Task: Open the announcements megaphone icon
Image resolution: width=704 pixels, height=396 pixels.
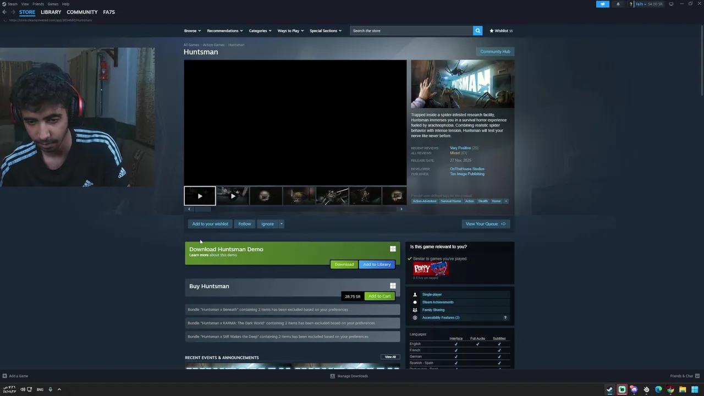Action: click(603, 4)
